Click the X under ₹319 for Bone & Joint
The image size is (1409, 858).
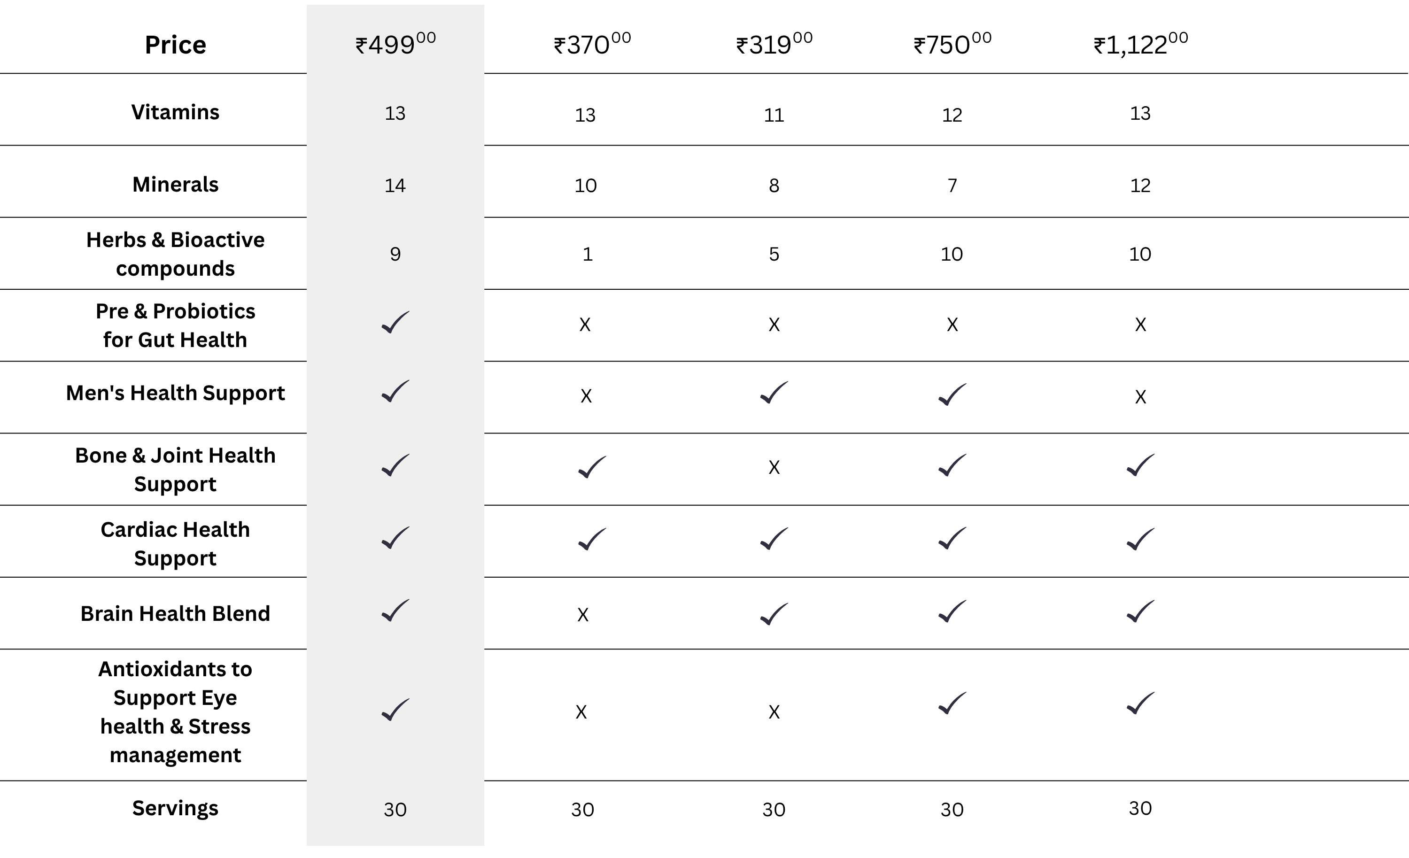(774, 468)
